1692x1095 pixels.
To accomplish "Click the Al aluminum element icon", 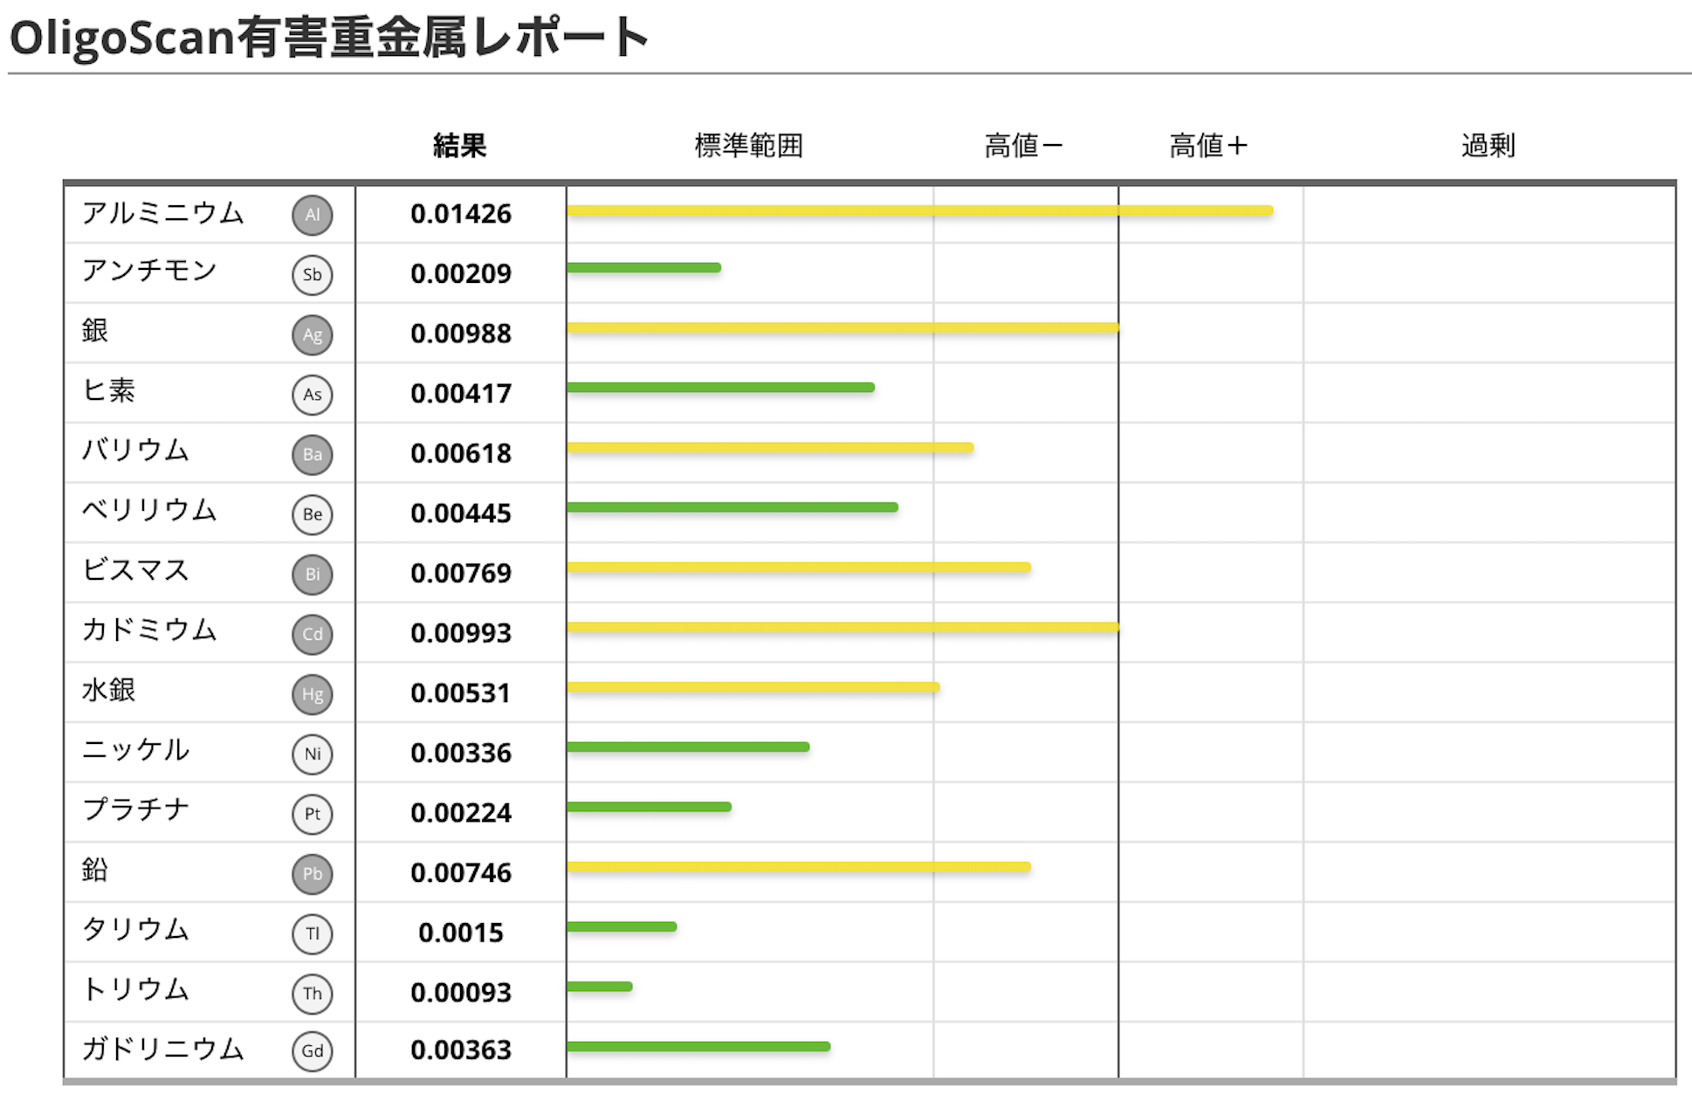I will (312, 215).
